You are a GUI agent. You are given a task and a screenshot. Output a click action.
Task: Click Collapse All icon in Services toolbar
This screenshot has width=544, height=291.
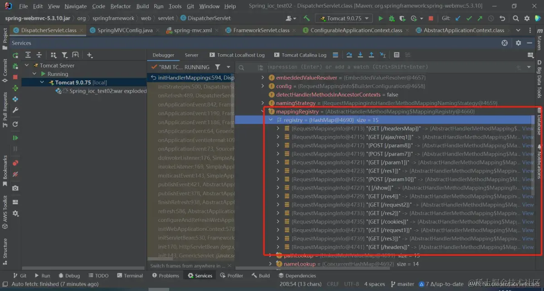coord(39,55)
